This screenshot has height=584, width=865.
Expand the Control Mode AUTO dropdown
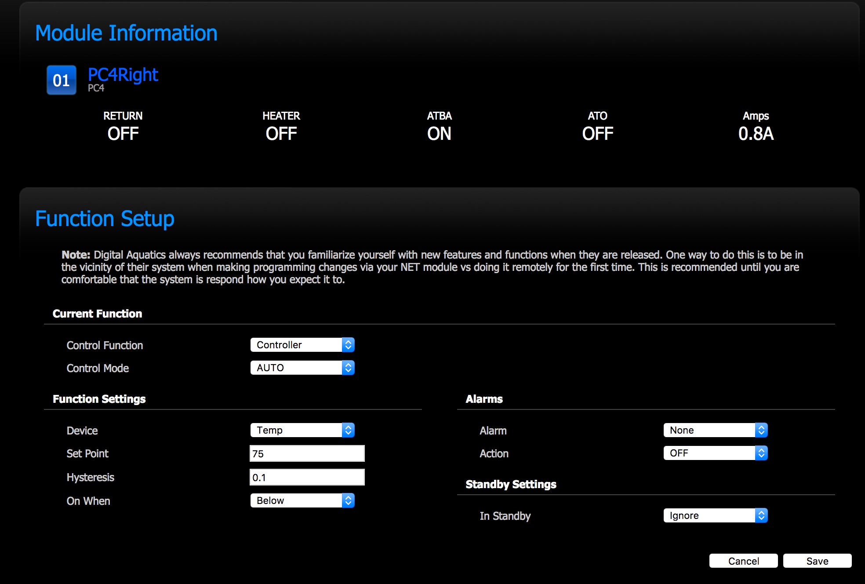point(302,368)
